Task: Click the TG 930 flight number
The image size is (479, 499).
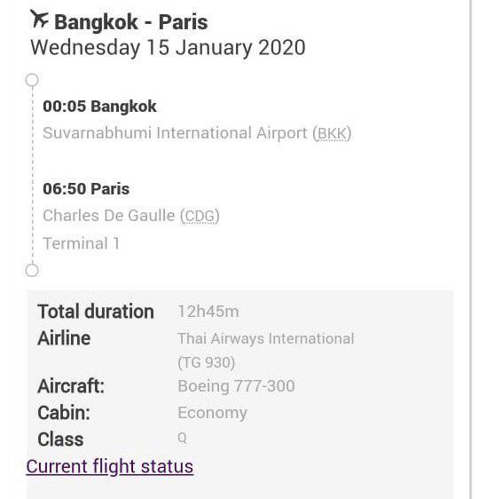Action: [x=207, y=362]
